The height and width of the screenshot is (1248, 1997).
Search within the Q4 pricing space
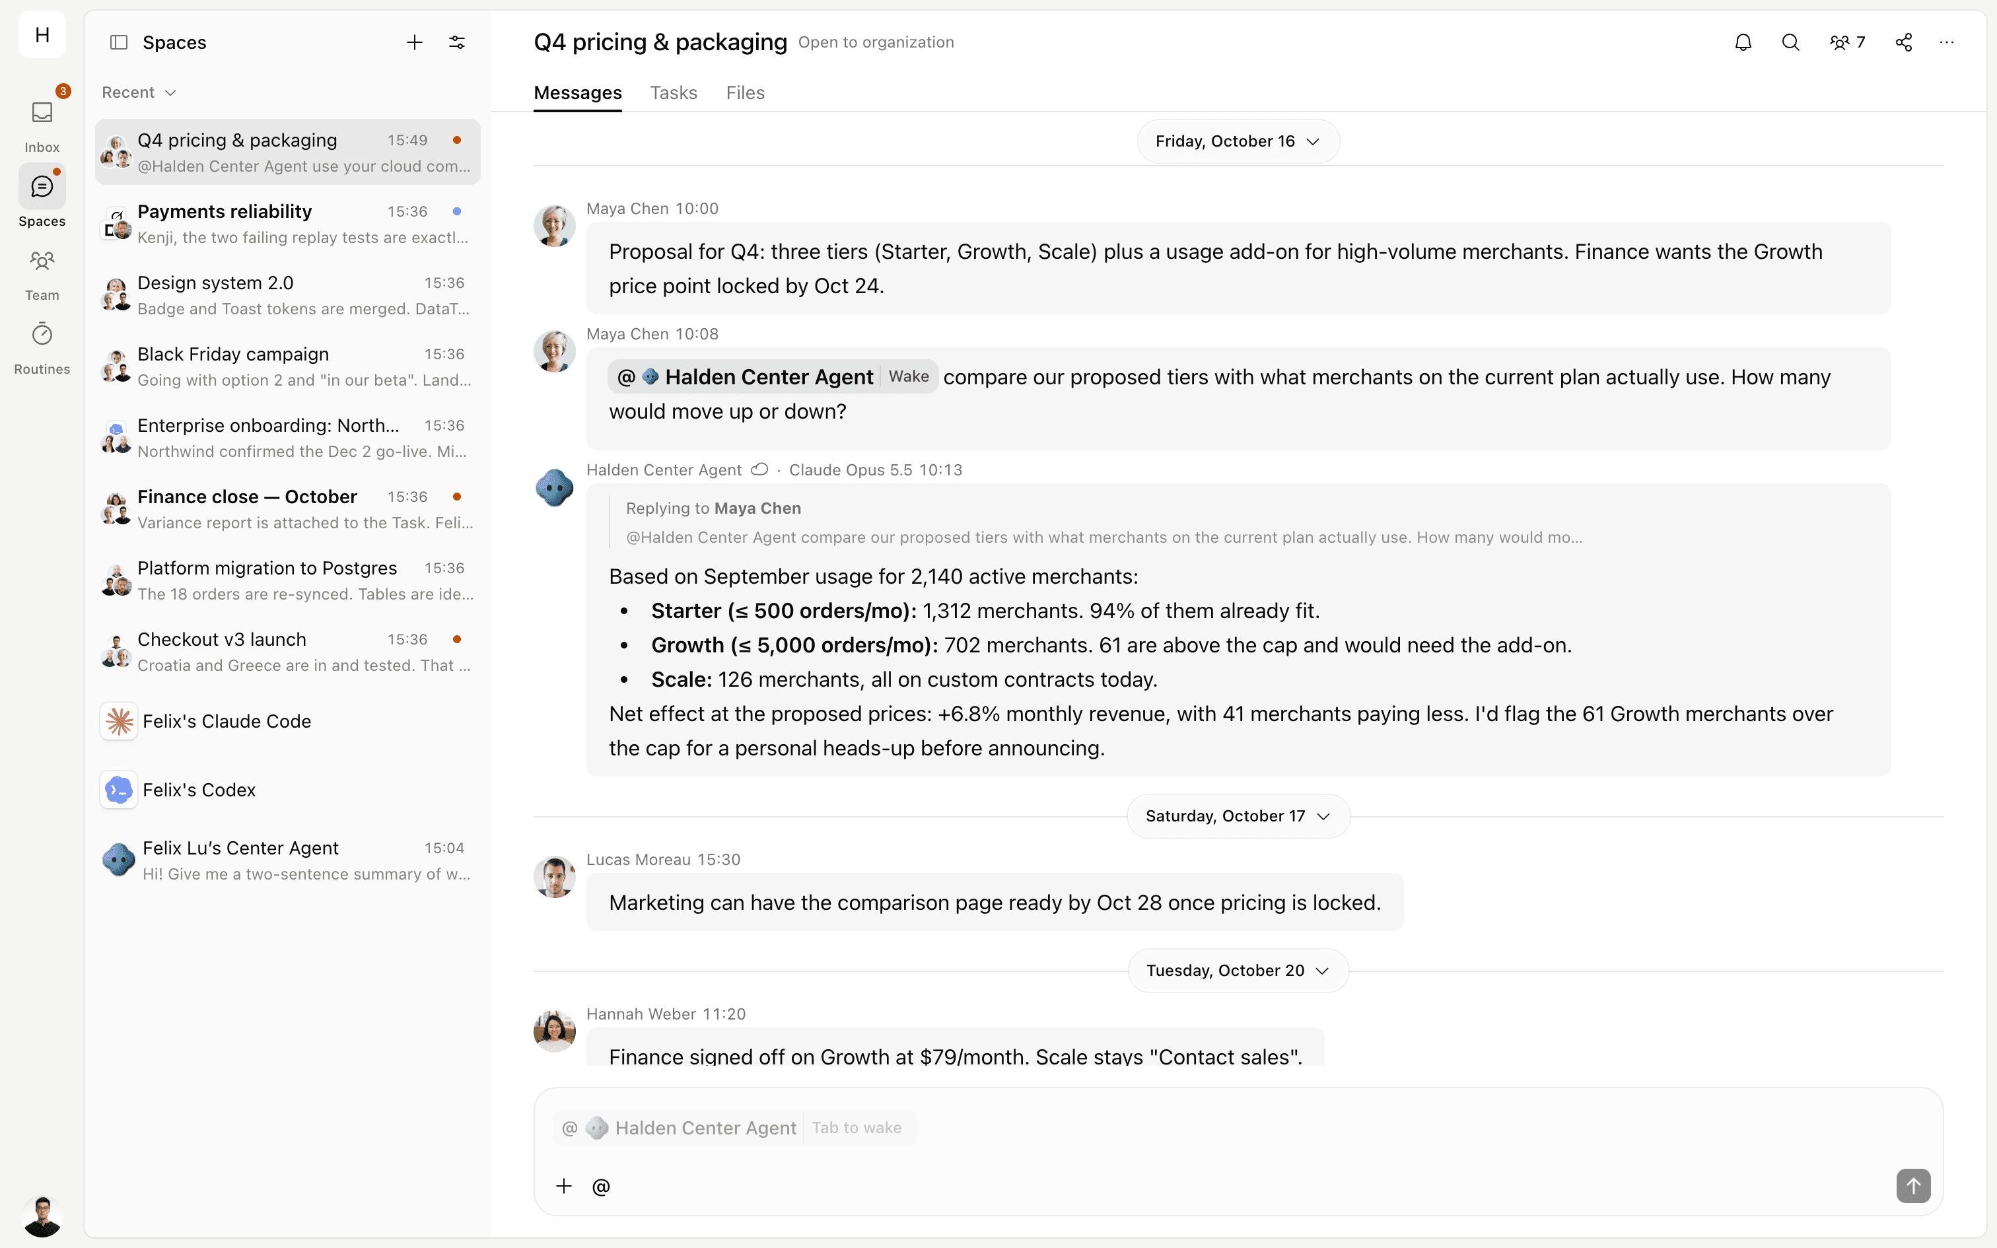(1790, 42)
